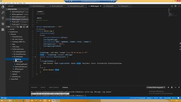
Task: Open the Debug view in the activity bar
Action: 3,24
